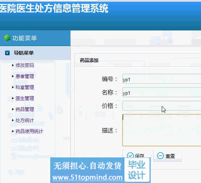
Task: Click the green cube icon beside 功能菜单
Action: [x=7, y=38]
